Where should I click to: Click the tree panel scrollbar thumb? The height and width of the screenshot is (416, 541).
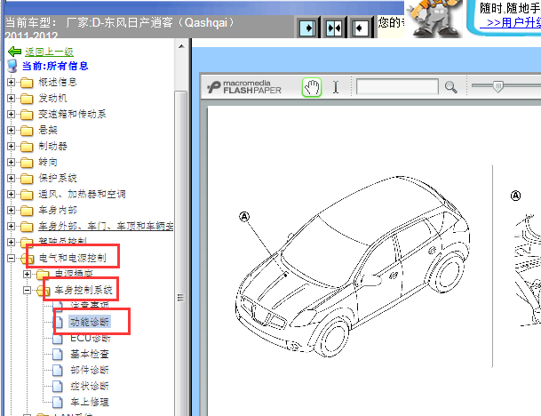[181, 253]
